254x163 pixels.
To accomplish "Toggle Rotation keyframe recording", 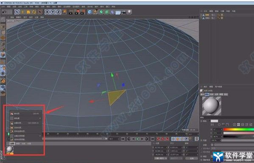I will pyautogui.click(x=182, y=139).
